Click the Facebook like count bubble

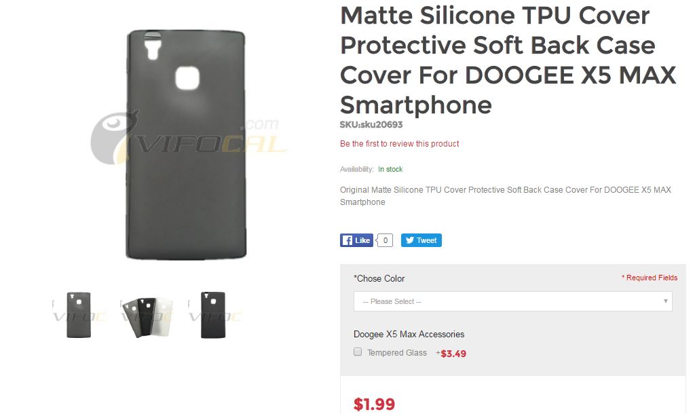(386, 240)
